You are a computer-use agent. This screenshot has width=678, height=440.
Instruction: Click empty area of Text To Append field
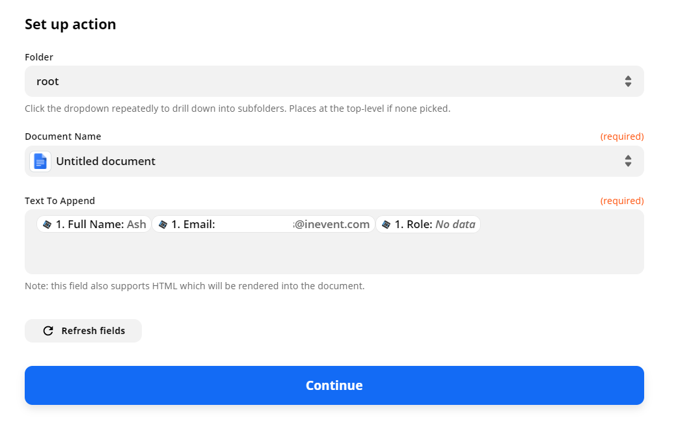point(334,255)
